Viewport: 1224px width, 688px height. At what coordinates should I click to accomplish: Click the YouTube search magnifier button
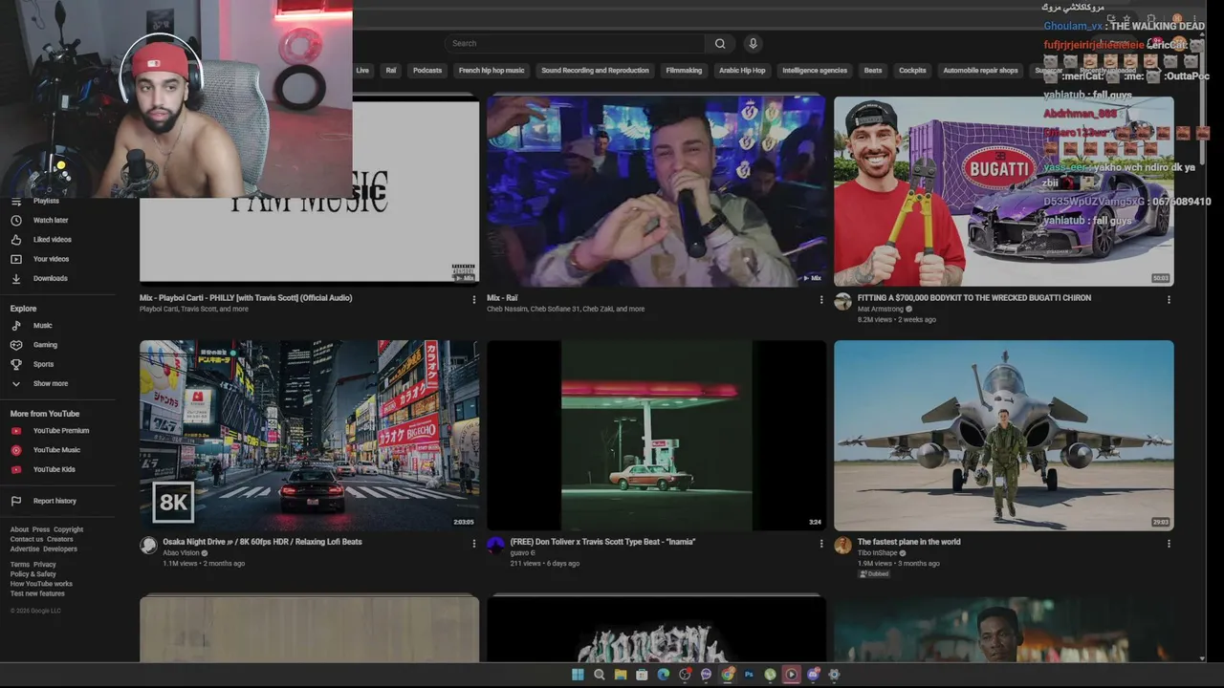point(720,43)
